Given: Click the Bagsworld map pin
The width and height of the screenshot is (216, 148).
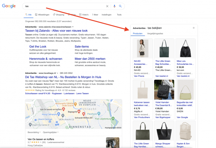Looking at the screenshot, I should (79, 111).
